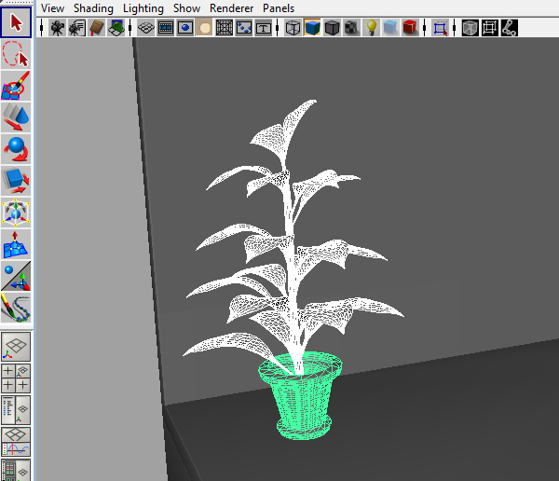Activate the Lasso select tool
Screen dimensions: 559x481
[x=16, y=54]
